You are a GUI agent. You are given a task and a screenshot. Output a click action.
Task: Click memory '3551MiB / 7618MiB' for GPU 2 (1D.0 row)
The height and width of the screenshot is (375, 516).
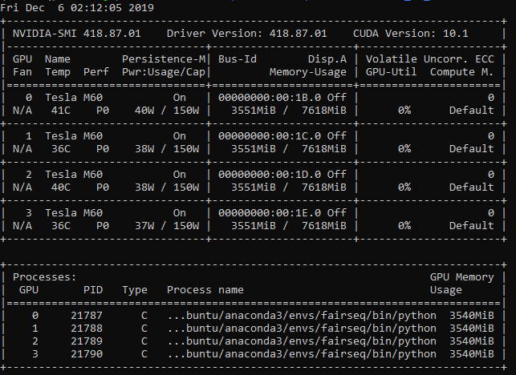tap(289, 187)
